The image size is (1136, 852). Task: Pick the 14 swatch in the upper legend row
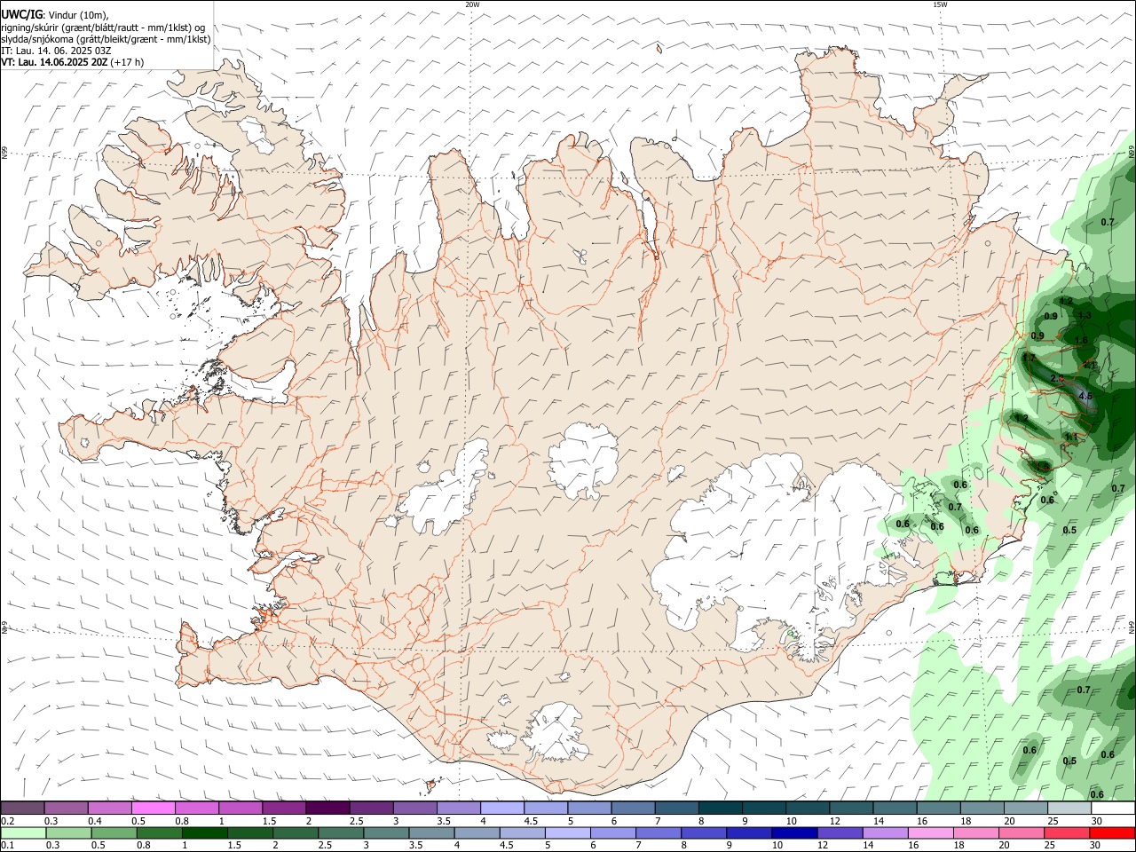pos(895,808)
